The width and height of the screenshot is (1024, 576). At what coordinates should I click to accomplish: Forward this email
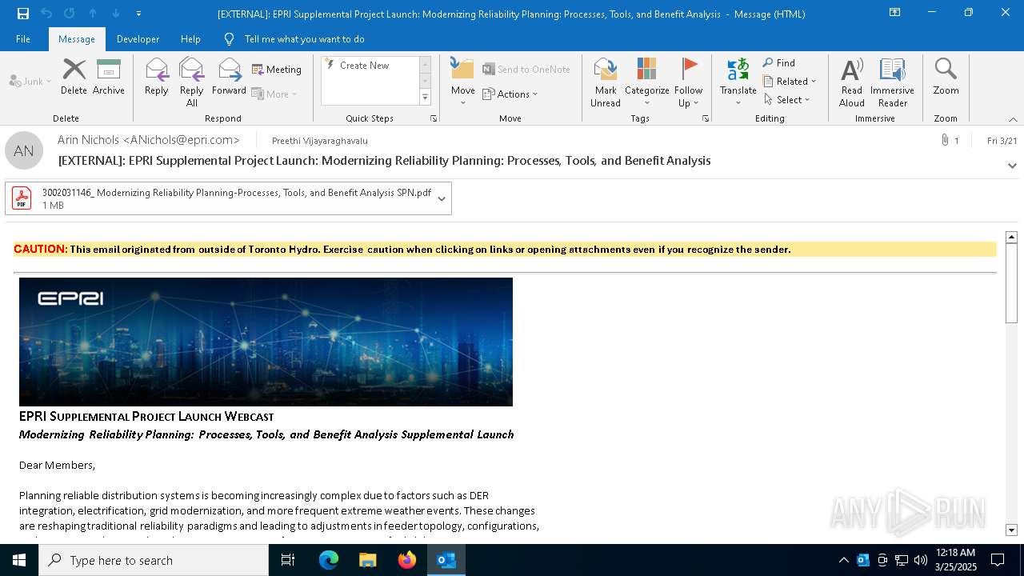229,77
